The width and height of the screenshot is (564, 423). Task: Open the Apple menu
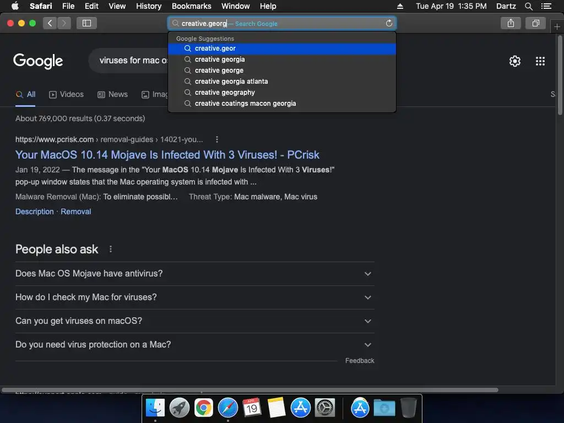(15, 6)
